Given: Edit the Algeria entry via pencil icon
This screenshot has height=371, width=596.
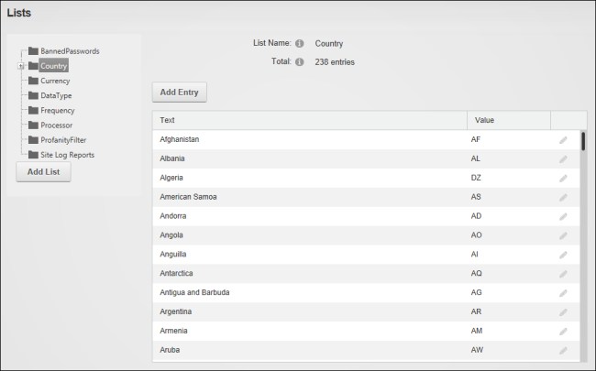Looking at the screenshot, I should pyautogui.click(x=563, y=178).
